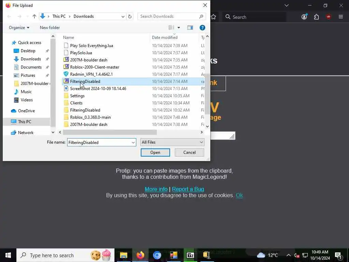Select PlaySolo.lua file
349x262 pixels.
coord(81,53)
